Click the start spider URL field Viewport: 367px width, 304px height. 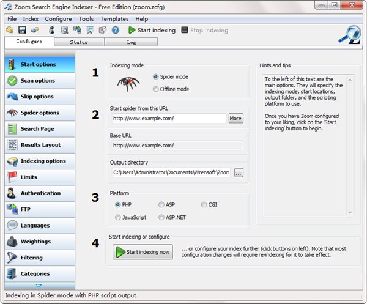tap(169, 119)
